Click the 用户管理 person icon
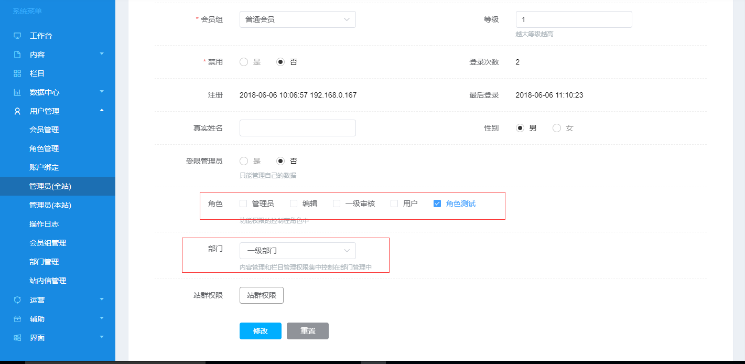The height and width of the screenshot is (364, 745). (x=17, y=111)
